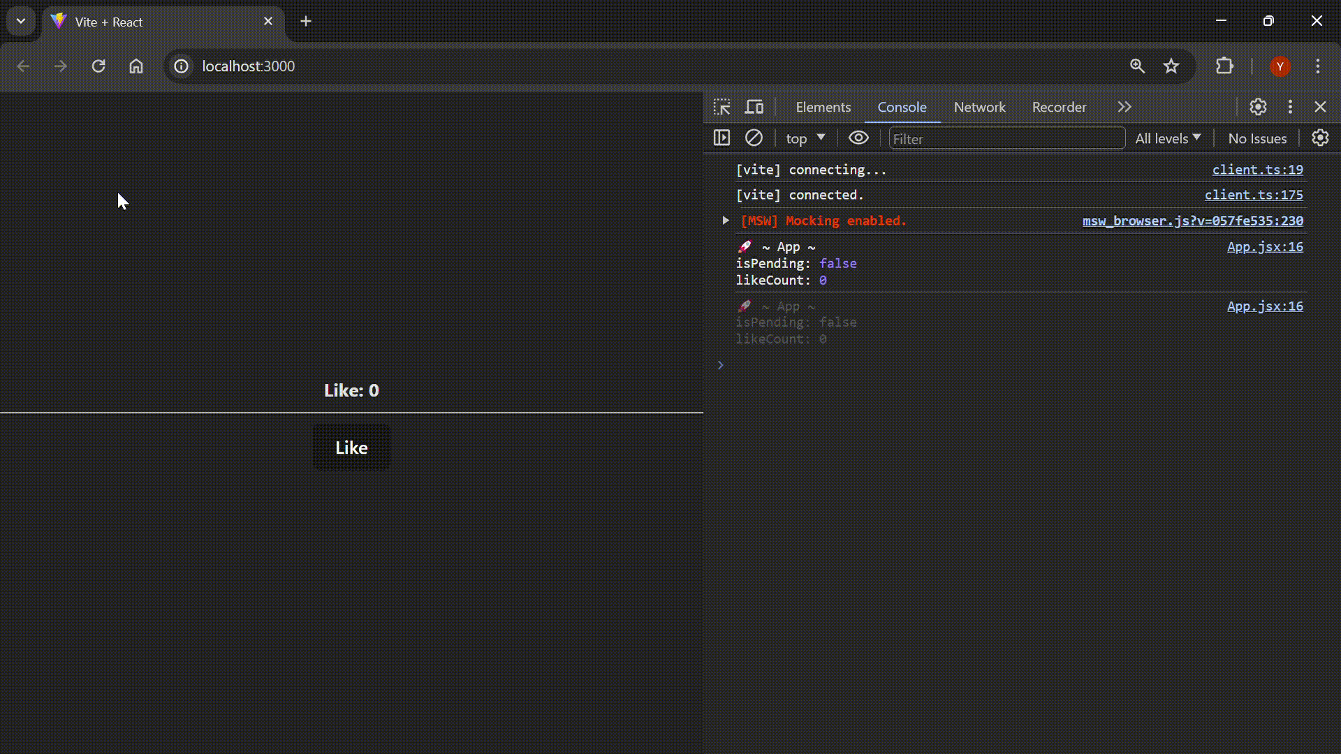Switch to the Network tab
The image size is (1341, 754).
(979, 106)
